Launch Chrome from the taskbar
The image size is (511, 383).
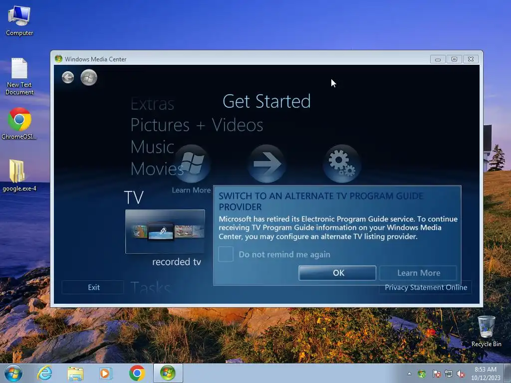pos(137,373)
